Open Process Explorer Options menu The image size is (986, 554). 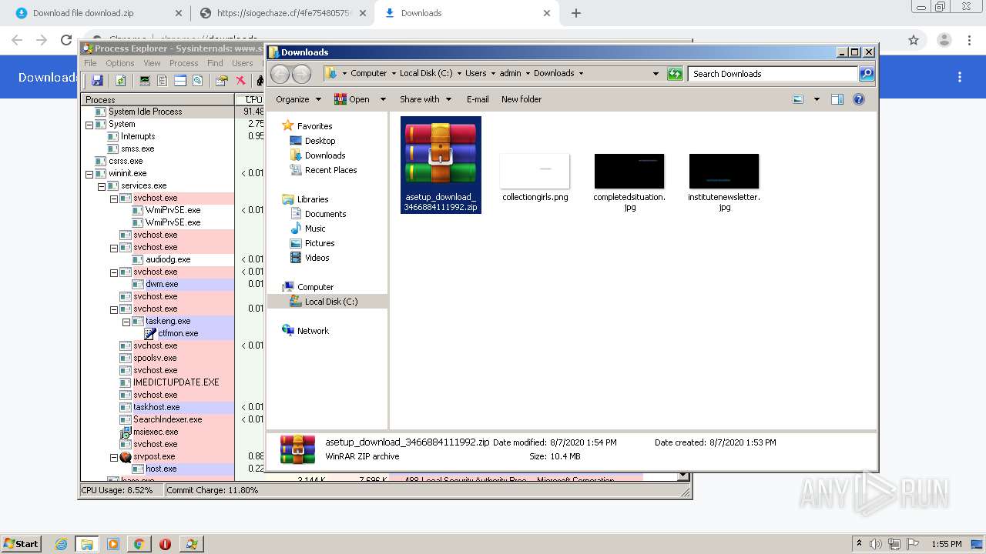tap(120, 63)
